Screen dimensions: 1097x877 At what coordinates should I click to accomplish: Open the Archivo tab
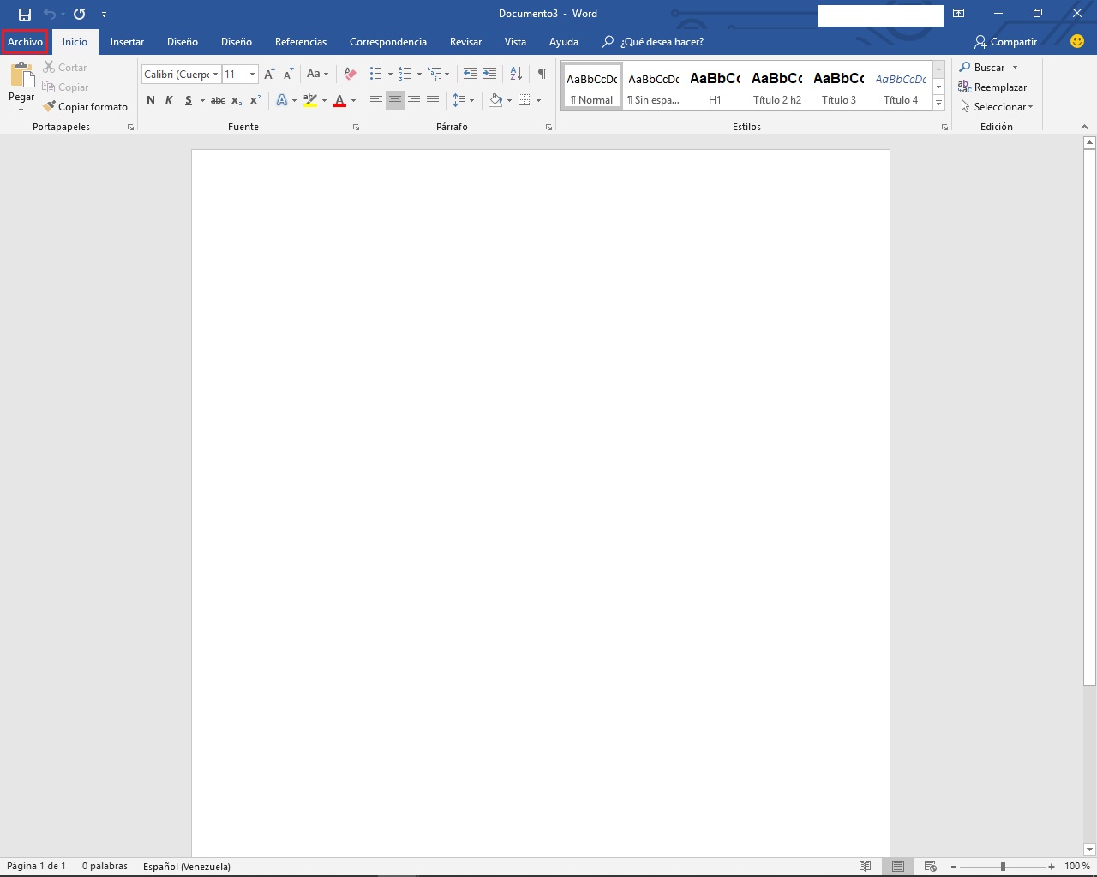pos(25,42)
